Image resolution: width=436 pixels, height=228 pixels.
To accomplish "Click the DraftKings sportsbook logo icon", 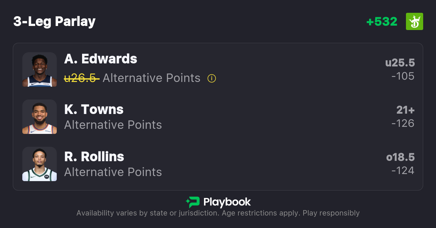I will point(414,22).
